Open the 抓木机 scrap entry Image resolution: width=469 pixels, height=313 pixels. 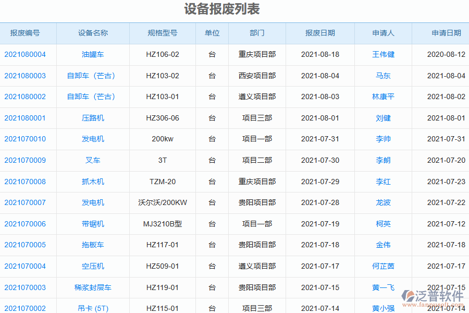point(93,182)
